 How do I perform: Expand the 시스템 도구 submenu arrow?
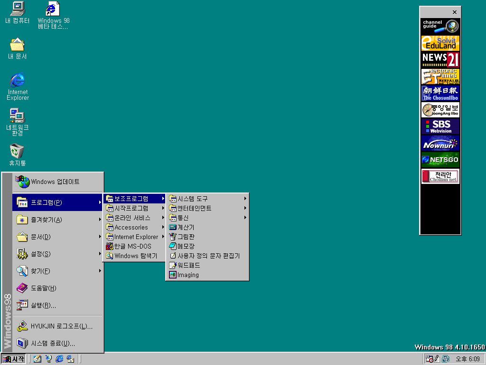(245, 199)
